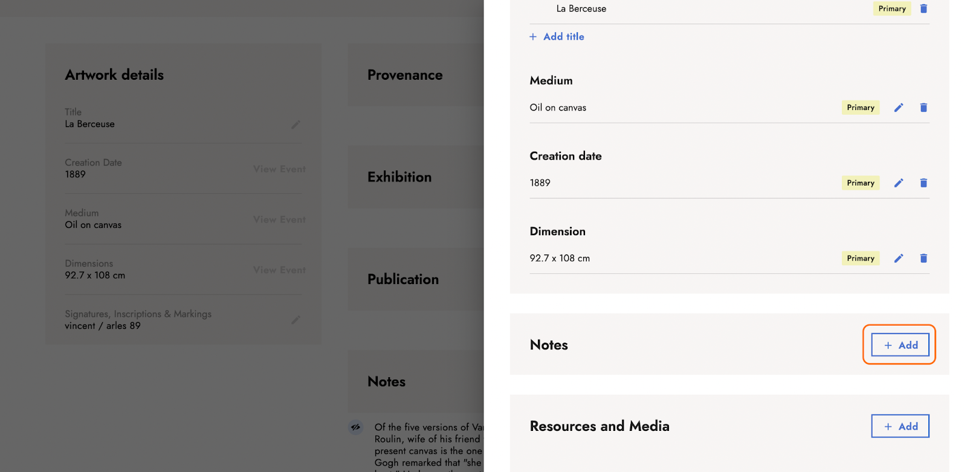Select the Creation date section heading
Screen dimensions: 967x472
point(566,156)
